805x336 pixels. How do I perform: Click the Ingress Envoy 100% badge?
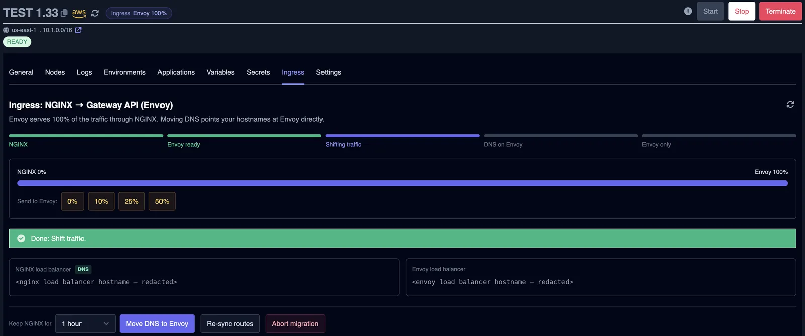point(138,13)
